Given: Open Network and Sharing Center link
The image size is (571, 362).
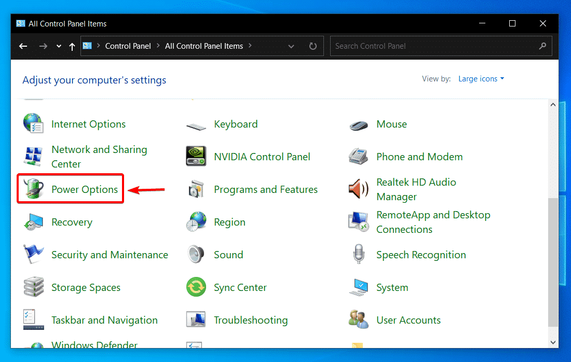Looking at the screenshot, I should point(100,157).
